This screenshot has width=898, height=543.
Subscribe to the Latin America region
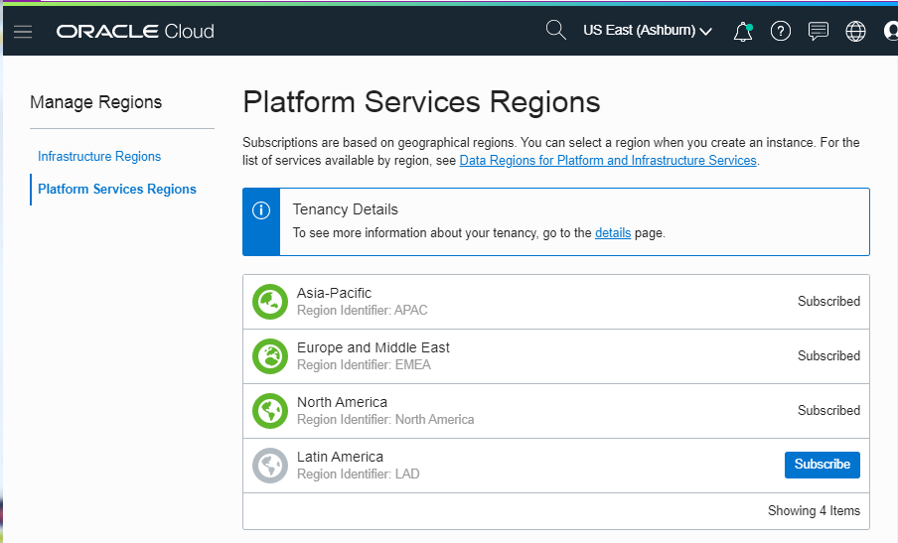tap(822, 465)
